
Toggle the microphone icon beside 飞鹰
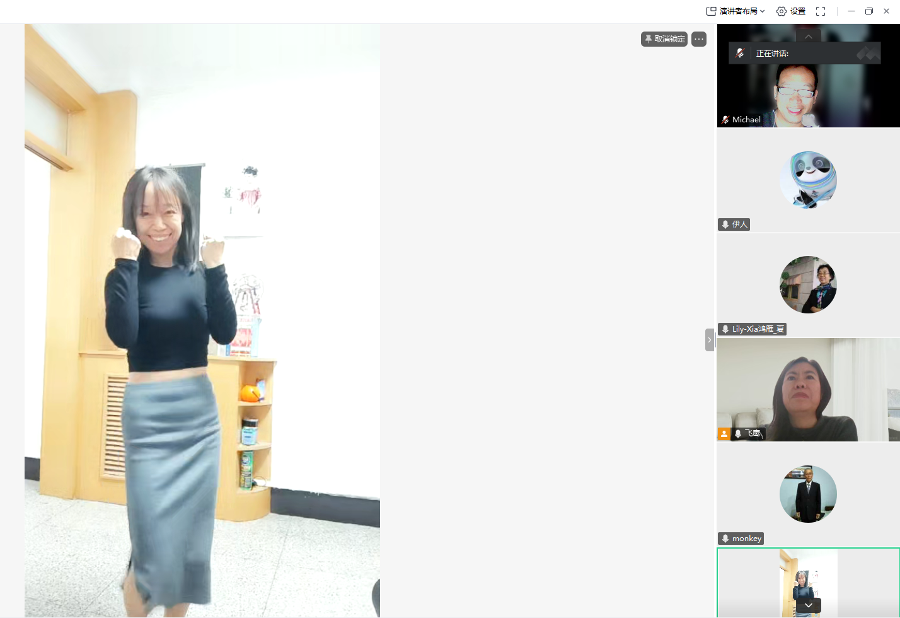pyautogui.click(x=738, y=434)
